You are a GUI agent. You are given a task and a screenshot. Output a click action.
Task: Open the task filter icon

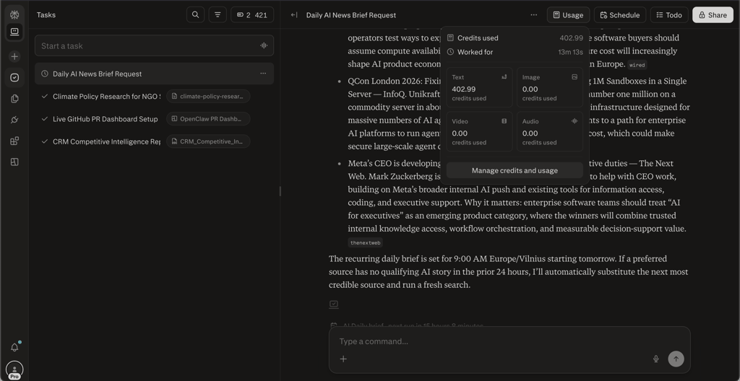click(218, 14)
